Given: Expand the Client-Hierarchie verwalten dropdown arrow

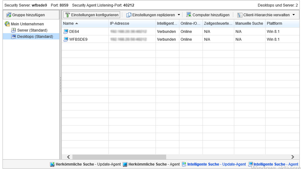Looking at the screenshot, I should 293,15.
